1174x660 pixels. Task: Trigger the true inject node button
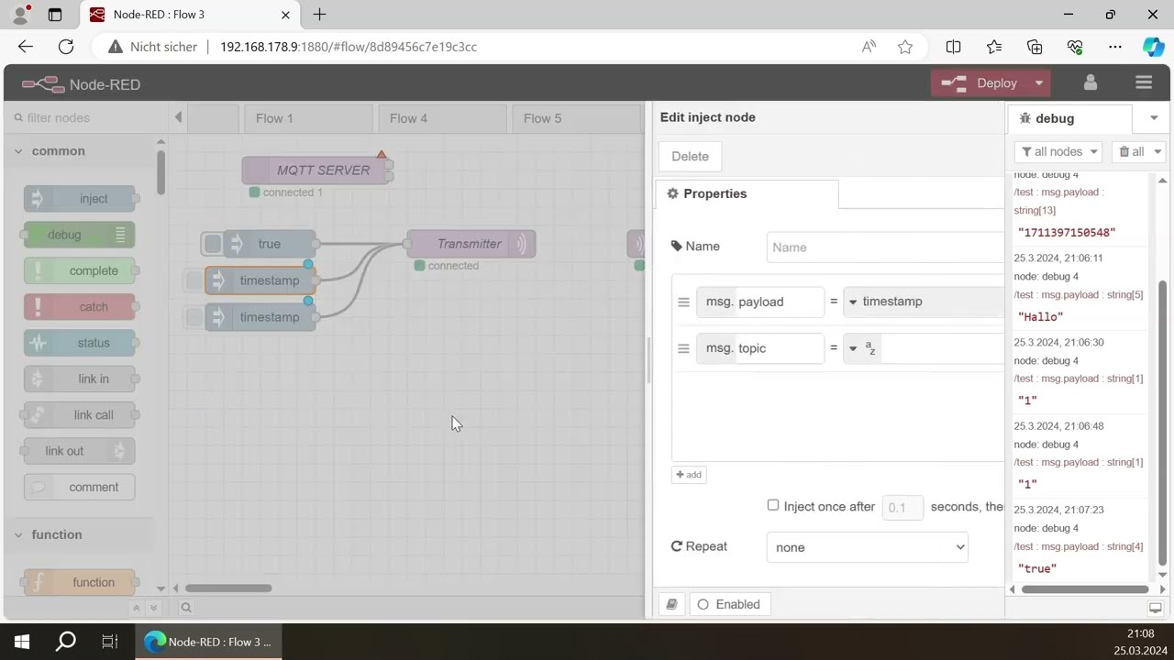tap(213, 244)
